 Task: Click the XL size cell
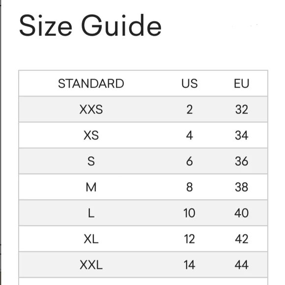[x=91, y=239]
